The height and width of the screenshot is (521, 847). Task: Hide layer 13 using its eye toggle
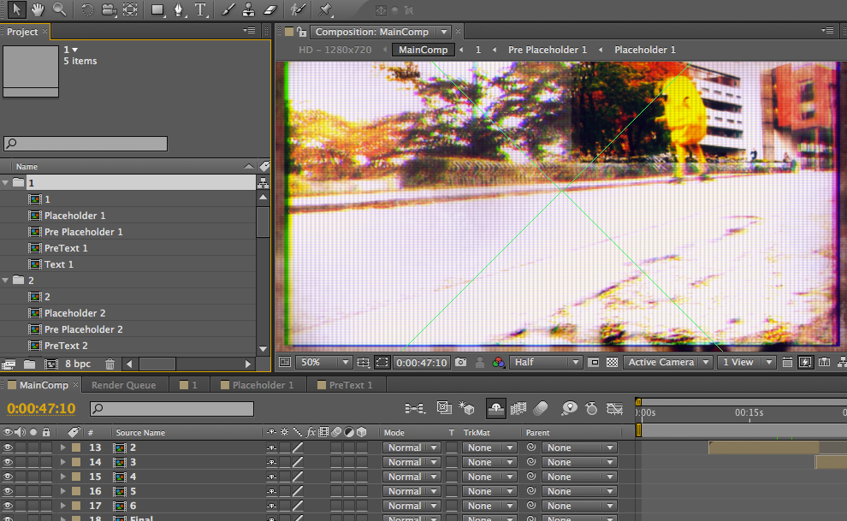(x=9, y=447)
